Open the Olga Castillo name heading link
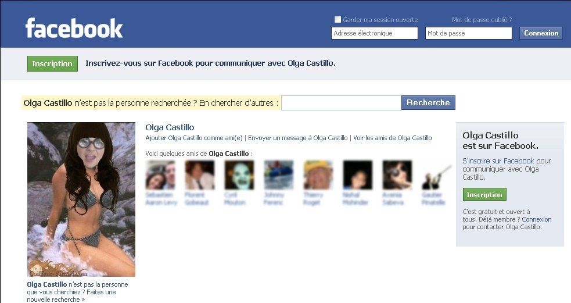This screenshot has width=571, height=303. pos(170,127)
